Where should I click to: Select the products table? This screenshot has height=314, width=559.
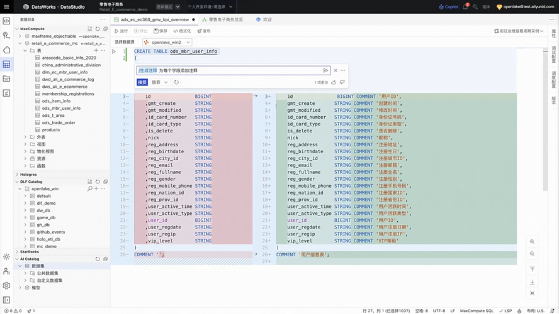pos(51,130)
